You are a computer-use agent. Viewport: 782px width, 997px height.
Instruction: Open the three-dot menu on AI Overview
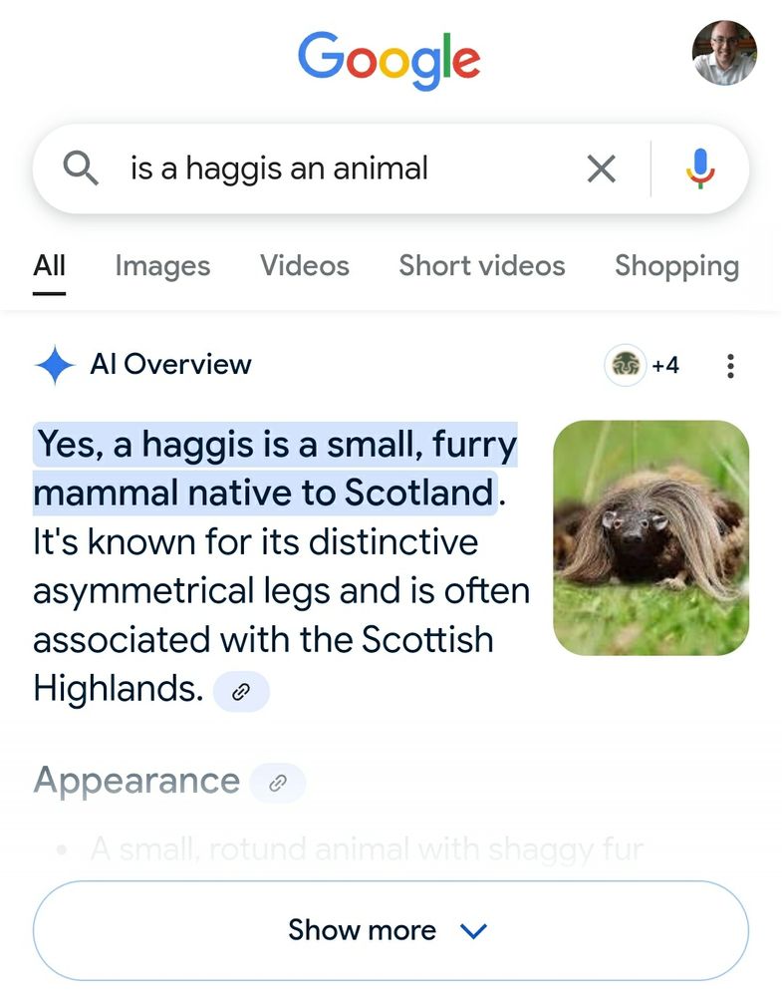pos(730,365)
